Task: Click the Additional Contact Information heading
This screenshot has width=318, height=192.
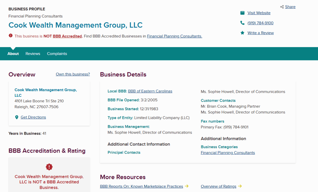Action: [x=139, y=144]
